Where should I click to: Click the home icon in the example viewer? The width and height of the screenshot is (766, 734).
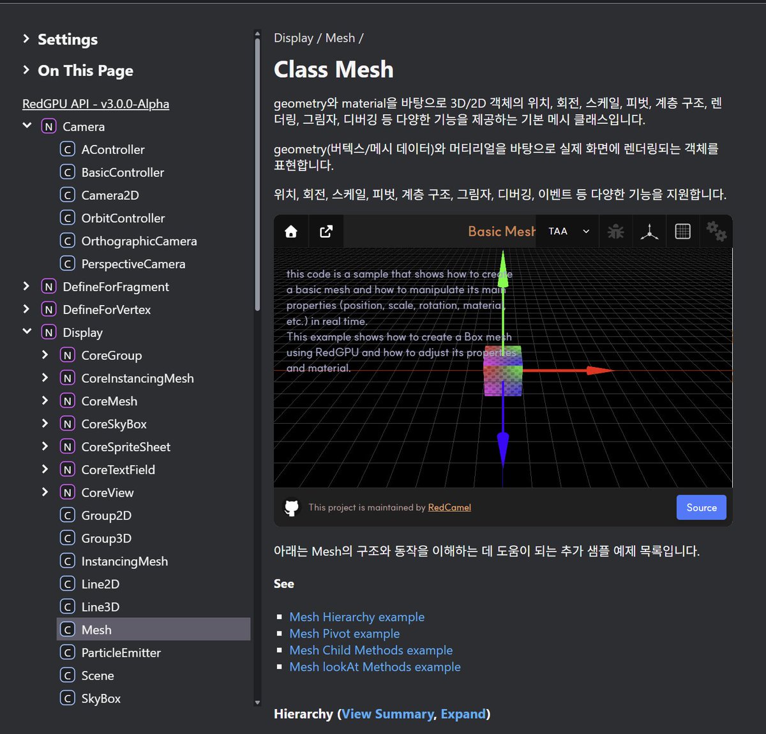click(291, 232)
